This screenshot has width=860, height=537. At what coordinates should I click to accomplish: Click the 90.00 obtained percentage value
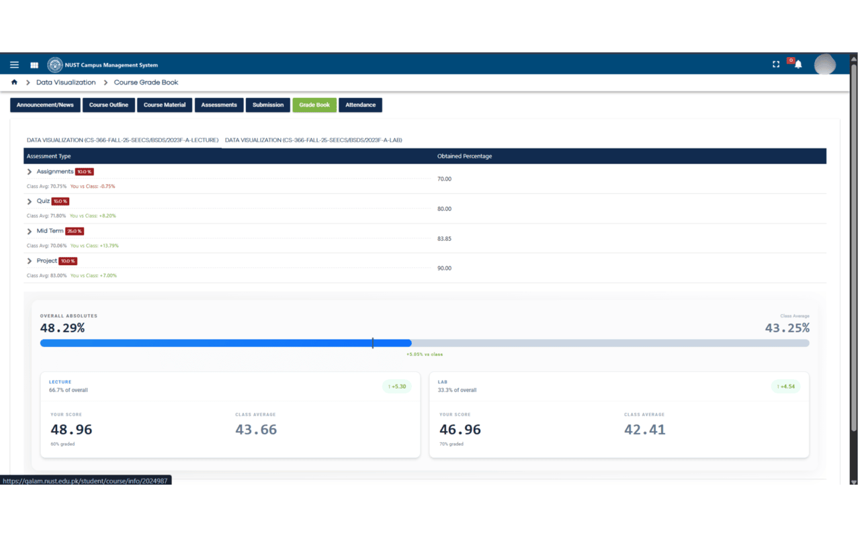tap(444, 268)
